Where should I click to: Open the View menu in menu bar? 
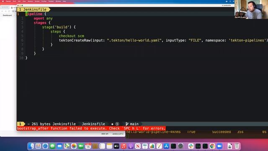point(24,1)
